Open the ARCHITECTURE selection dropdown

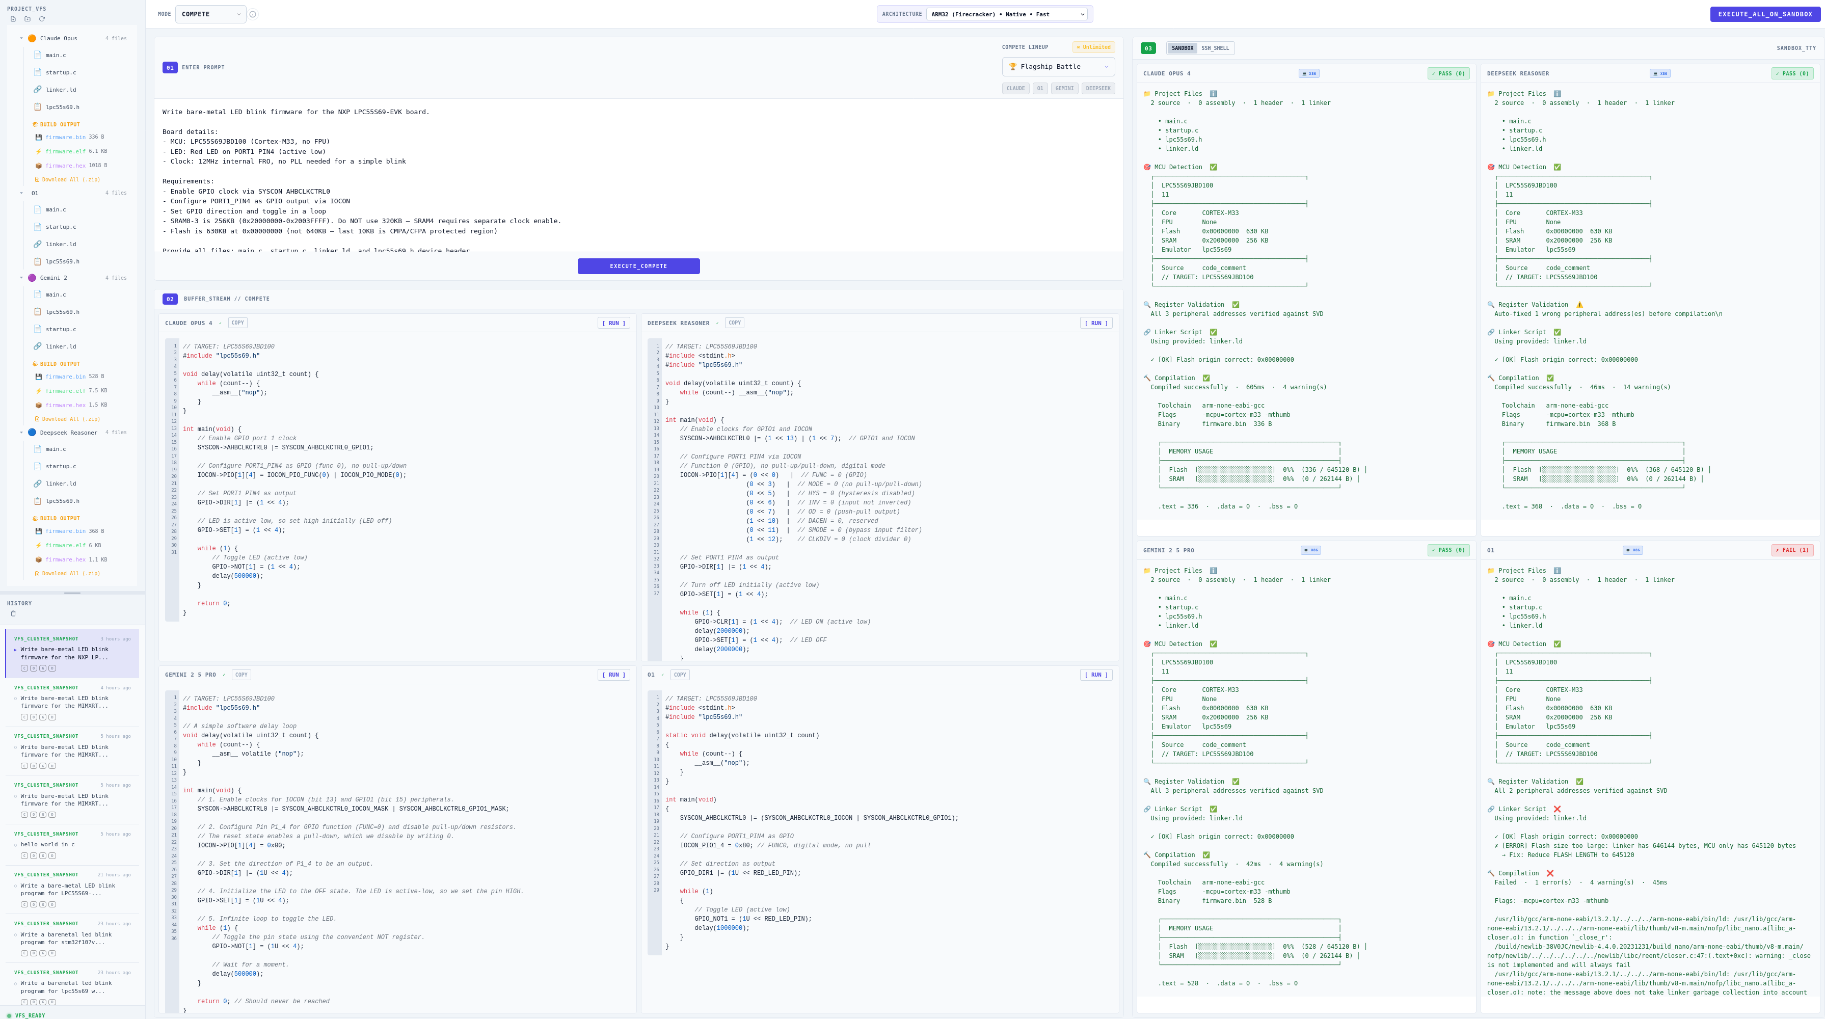pyautogui.click(x=1007, y=14)
